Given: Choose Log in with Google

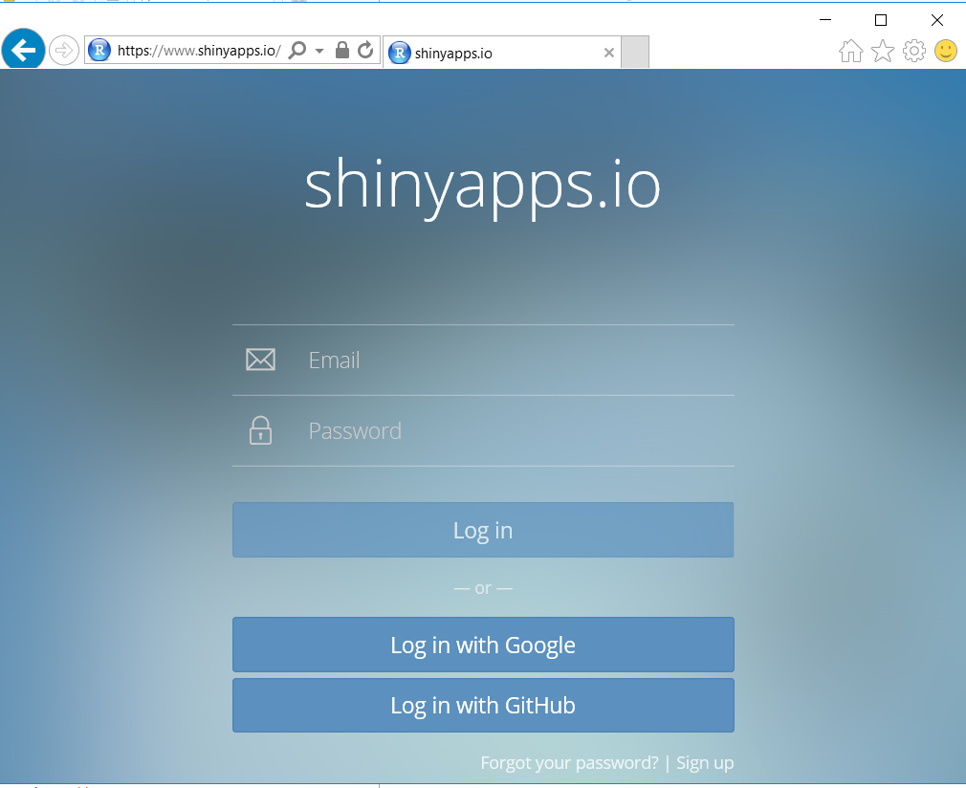Looking at the screenshot, I should pos(483,645).
